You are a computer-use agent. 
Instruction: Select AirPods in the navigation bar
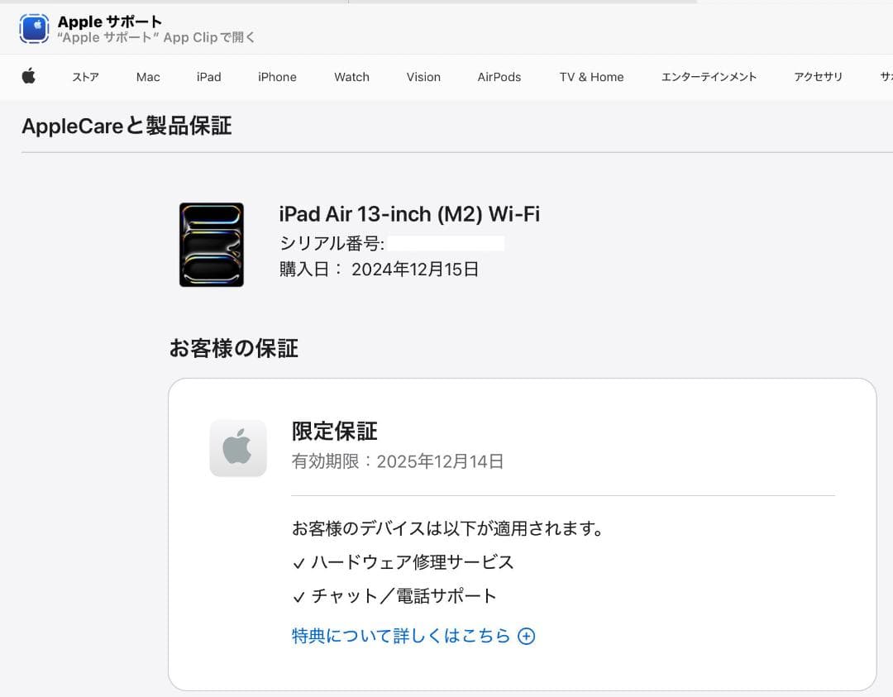pyautogui.click(x=499, y=77)
